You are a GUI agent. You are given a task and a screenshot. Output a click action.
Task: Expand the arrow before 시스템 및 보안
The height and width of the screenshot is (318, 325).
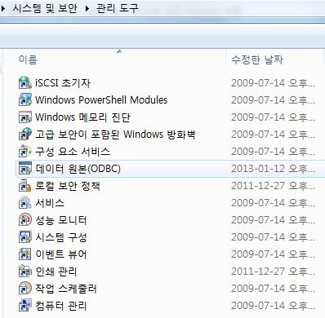[3, 8]
